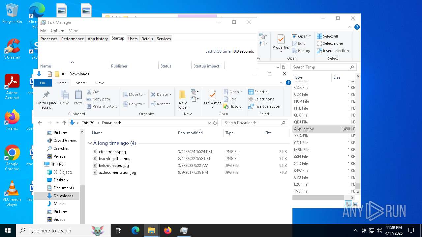Open the Services tab in Task Manager
422x237 pixels.
click(x=164, y=39)
